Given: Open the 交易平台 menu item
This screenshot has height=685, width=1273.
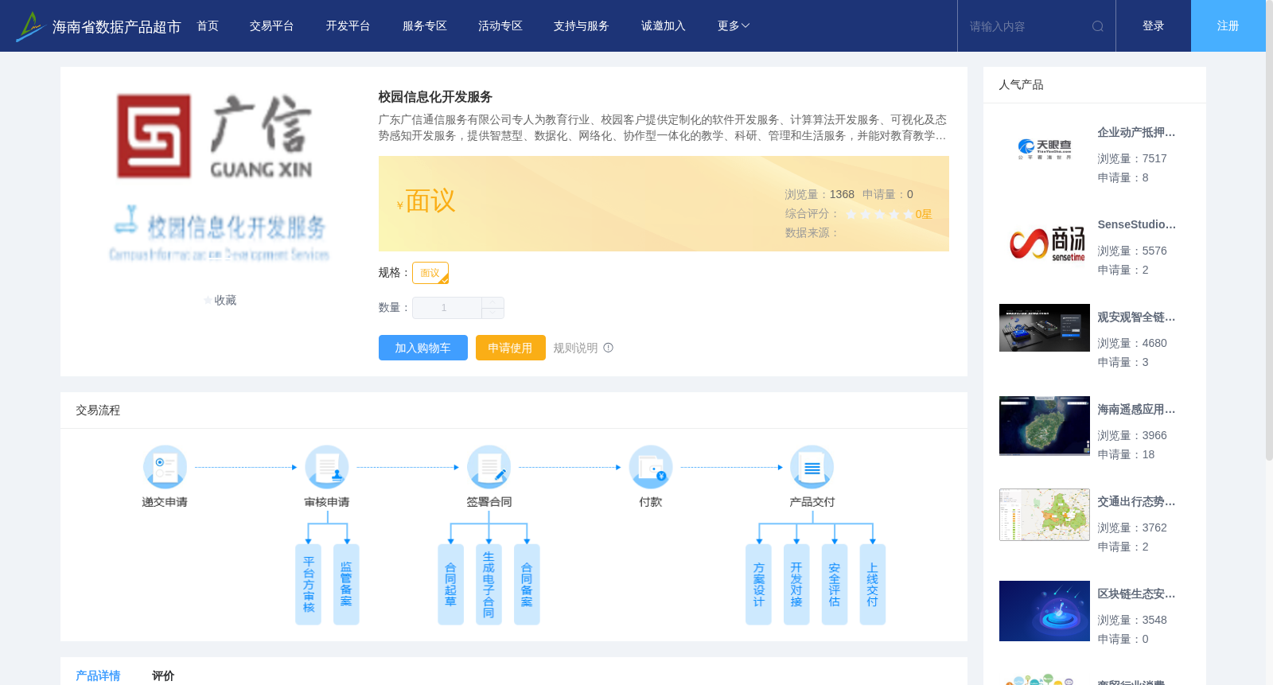Looking at the screenshot, I should (x=272, y=26).
